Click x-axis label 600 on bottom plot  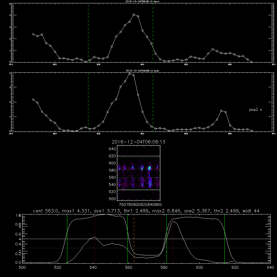200,268
